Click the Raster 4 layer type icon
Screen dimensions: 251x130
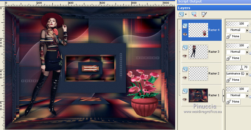pos(185,26)
